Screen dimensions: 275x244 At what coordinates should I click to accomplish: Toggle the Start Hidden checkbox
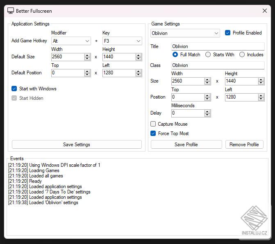click(14, 98)
